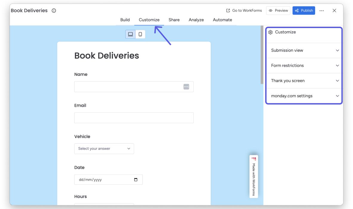Click the Customize gear icon
This screenshot has width=353, height=209.
click(271, 32)
